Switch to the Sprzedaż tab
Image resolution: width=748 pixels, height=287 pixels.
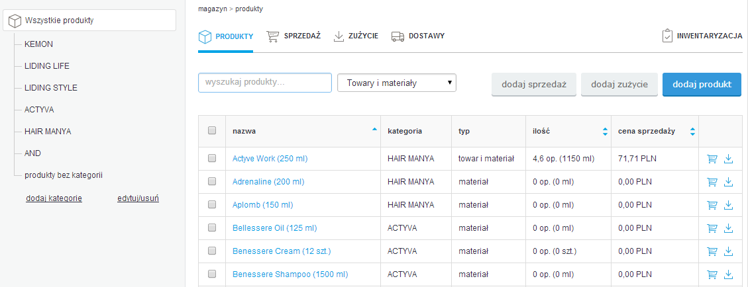[294, 36]
